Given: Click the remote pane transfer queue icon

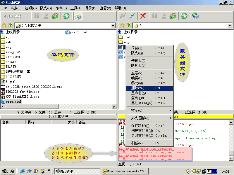Looking at the screenshot, I should (173, 16).
